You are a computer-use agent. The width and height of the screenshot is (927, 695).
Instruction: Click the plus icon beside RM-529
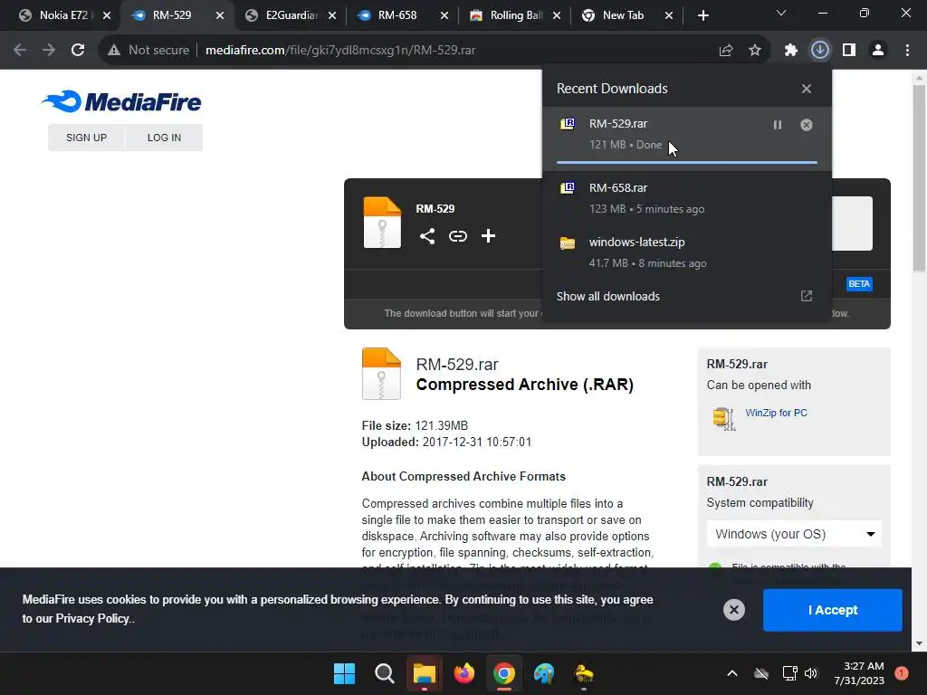[488, 236]
